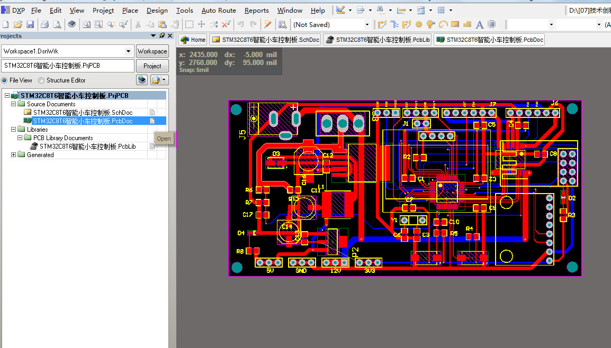This screenshot has width=611, height=348.
Task: Zoom to fit the whole document
Action: 86,24
